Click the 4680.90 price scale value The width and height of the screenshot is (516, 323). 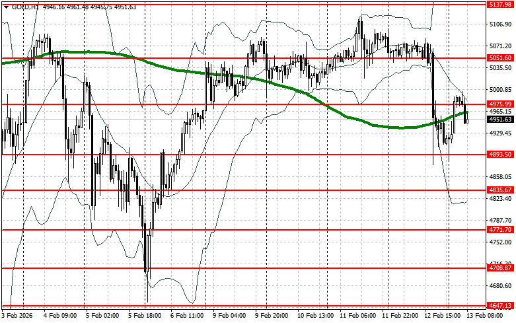coord(500,286)
